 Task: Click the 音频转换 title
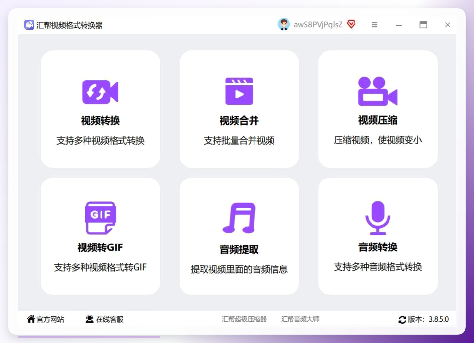pos(378,247)
